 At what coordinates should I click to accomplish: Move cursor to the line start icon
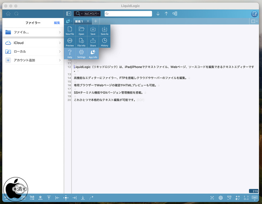pos(57,197)
